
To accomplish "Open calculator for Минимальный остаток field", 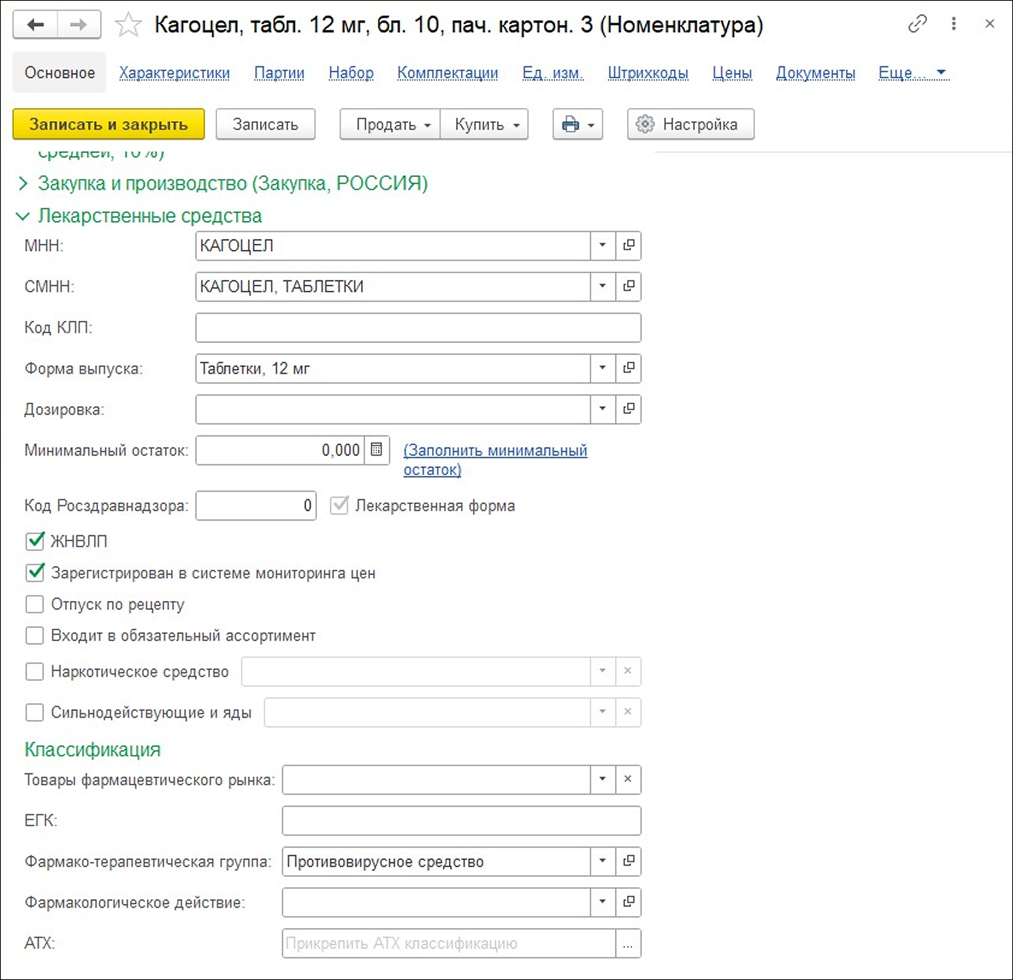I will 377,450.
